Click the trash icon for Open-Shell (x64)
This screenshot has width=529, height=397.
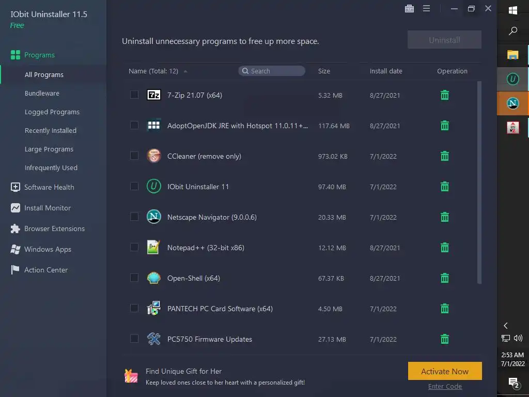pos(445,278)
